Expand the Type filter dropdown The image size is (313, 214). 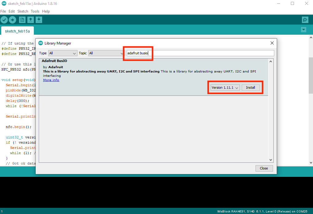click(x=63, y=53)
